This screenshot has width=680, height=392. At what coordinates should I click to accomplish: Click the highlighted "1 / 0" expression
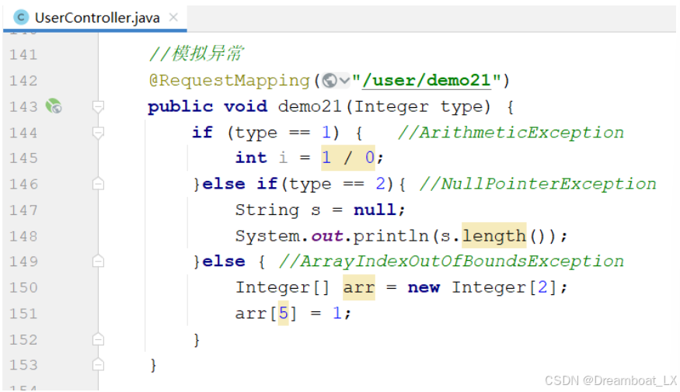coord(348,158)
